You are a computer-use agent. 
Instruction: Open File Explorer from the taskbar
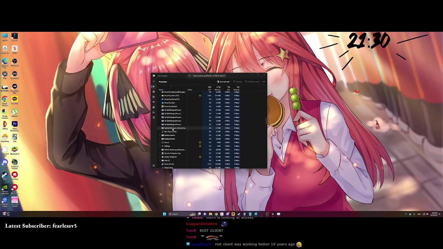point(210,214)
